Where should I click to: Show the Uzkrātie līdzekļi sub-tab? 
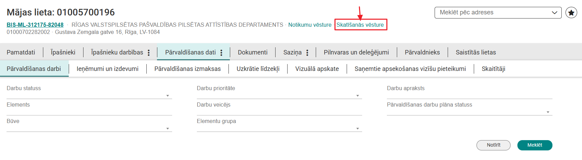point(258,69)
